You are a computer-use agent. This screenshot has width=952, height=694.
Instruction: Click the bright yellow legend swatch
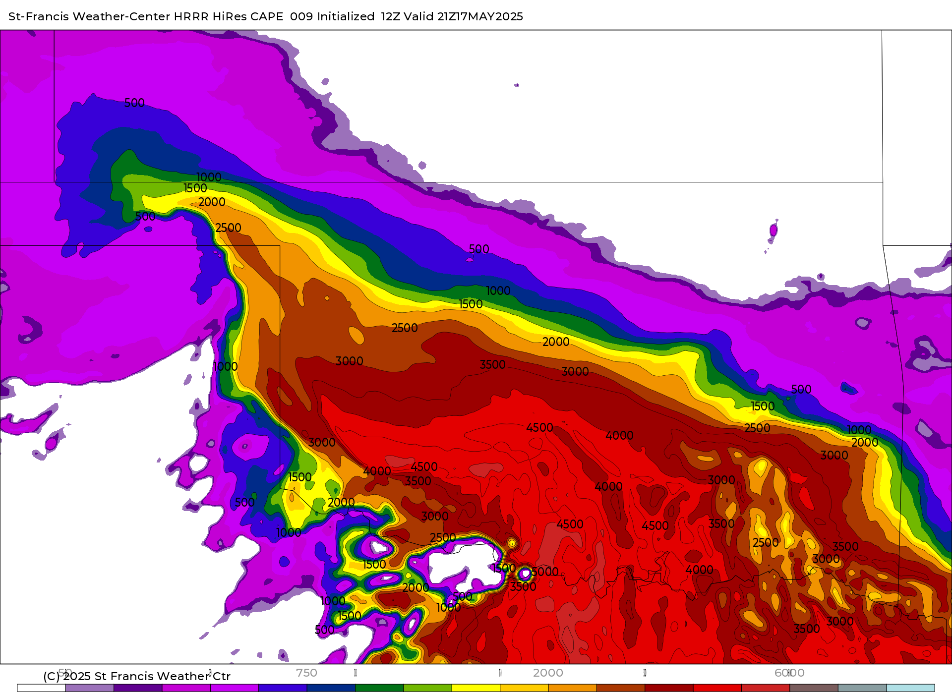coord(476,688)
